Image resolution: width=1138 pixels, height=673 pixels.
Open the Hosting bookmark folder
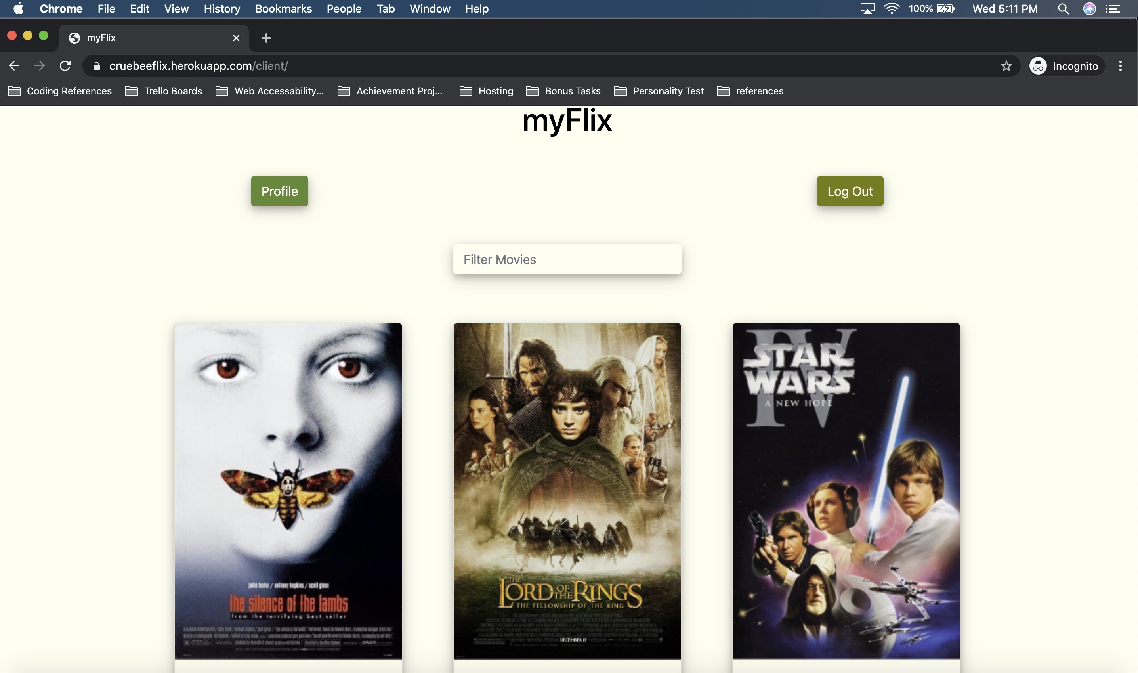point(486,91)
